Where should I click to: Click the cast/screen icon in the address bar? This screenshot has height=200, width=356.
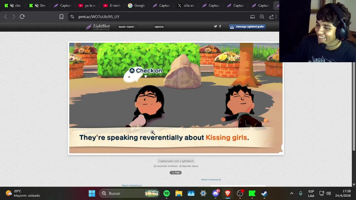coord(253,17)
